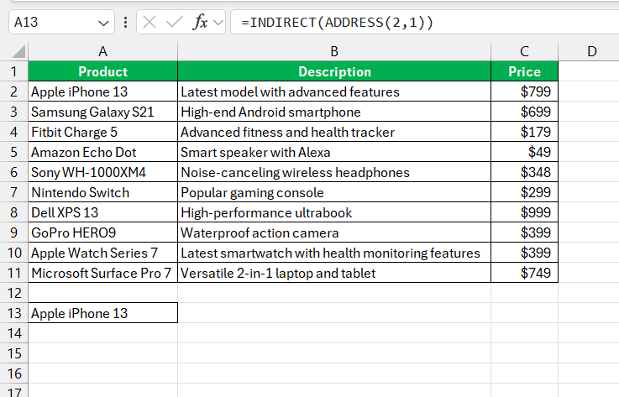Viewport: 619px width, 397px height.
Task: Select the Amazon Echo Dot cell
Action: [x=102, y=152]
